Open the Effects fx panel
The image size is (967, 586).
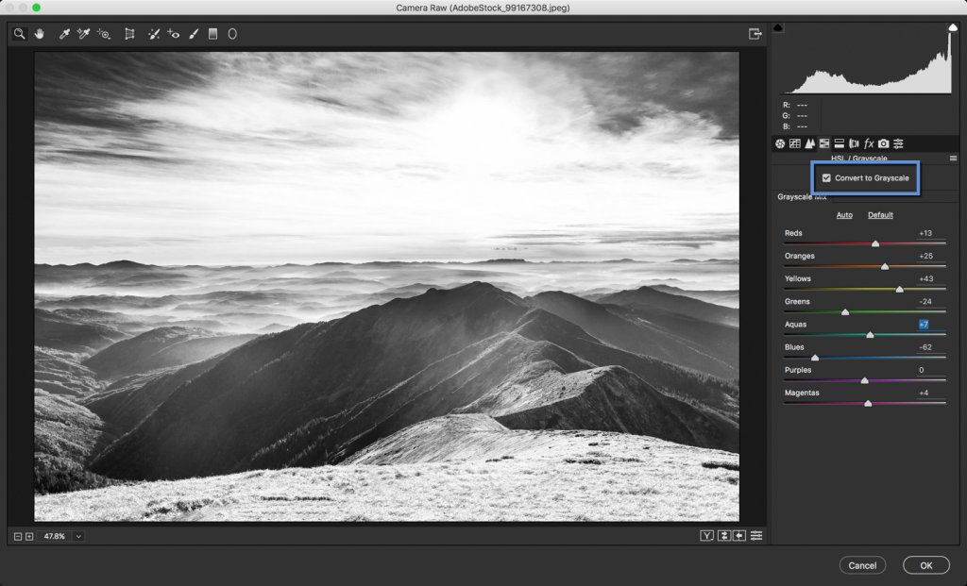(x=869, y=143)
